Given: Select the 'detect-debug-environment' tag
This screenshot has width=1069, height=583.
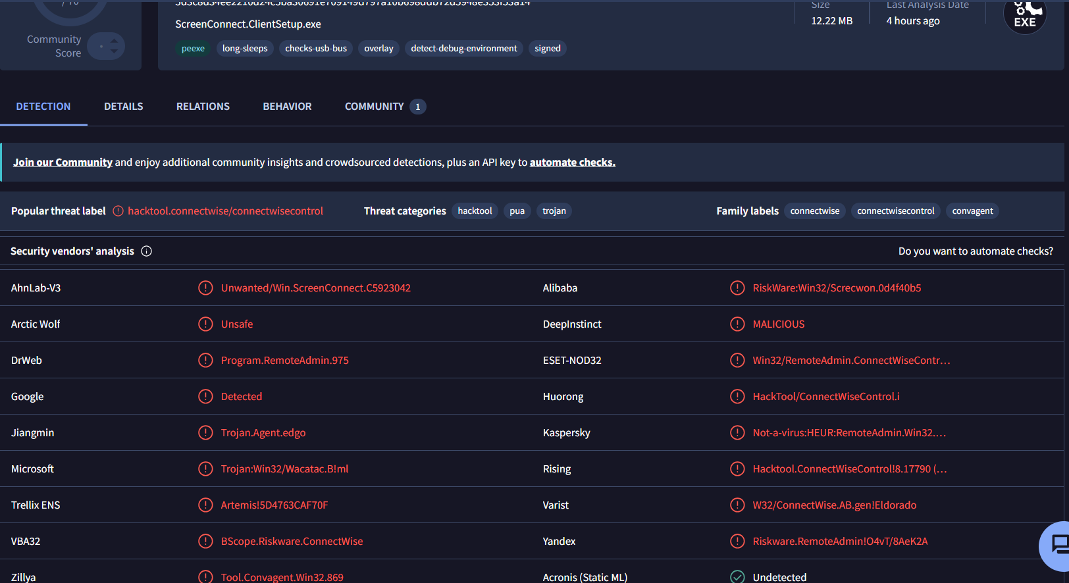Looking at the screenshot, I should pos(464,49).
